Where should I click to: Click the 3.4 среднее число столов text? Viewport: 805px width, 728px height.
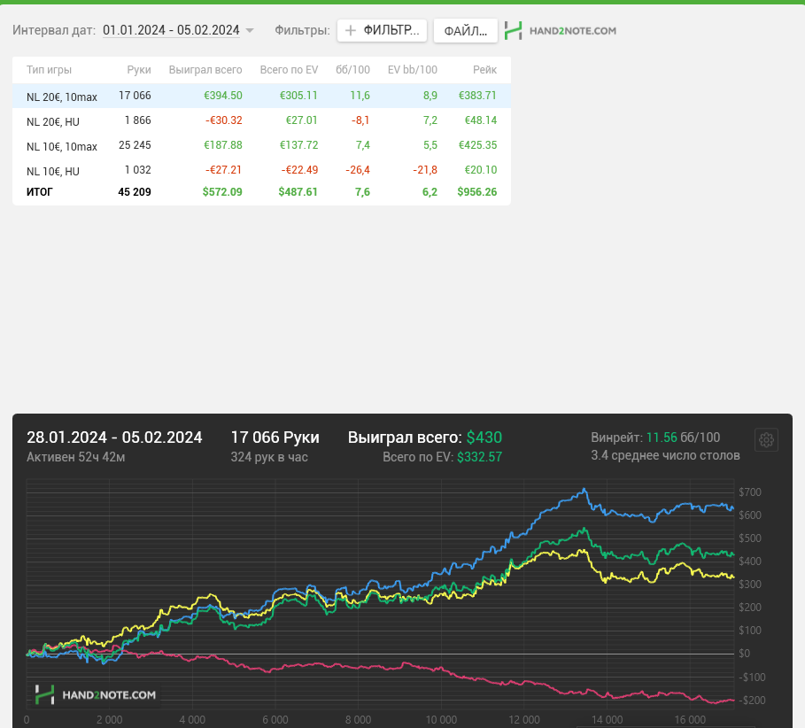coord(665,455)
